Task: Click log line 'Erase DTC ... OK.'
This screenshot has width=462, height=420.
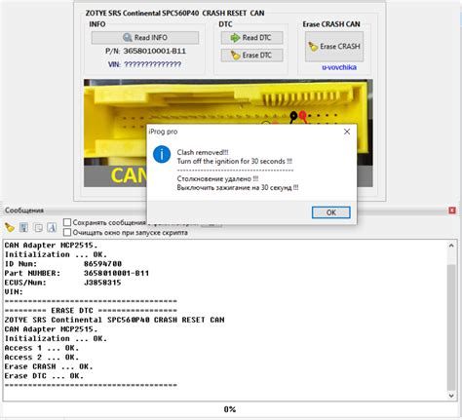Action: (x=44, y=376)
